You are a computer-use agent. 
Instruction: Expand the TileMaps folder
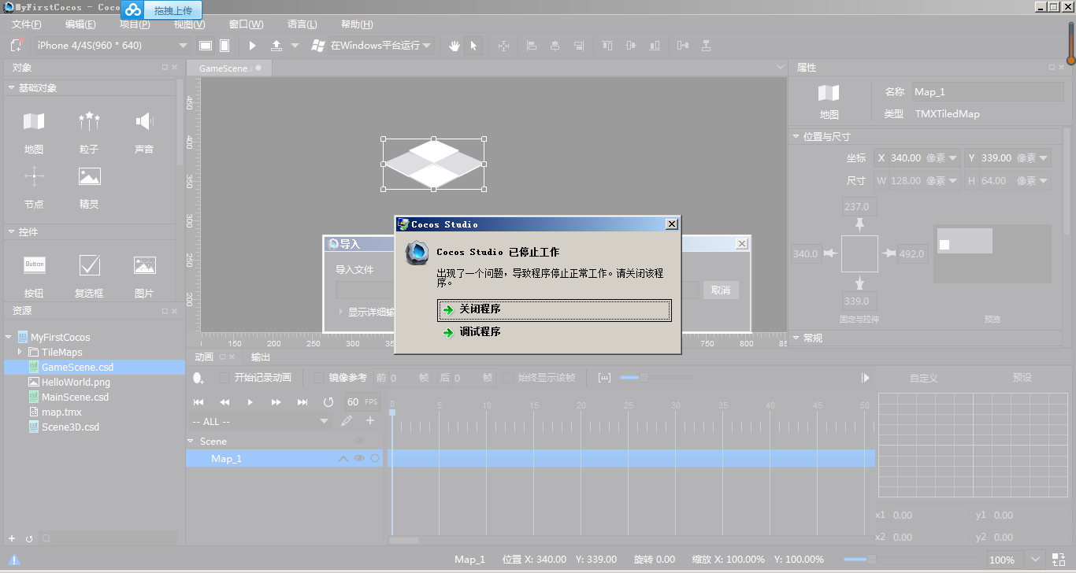coord(20,352)
